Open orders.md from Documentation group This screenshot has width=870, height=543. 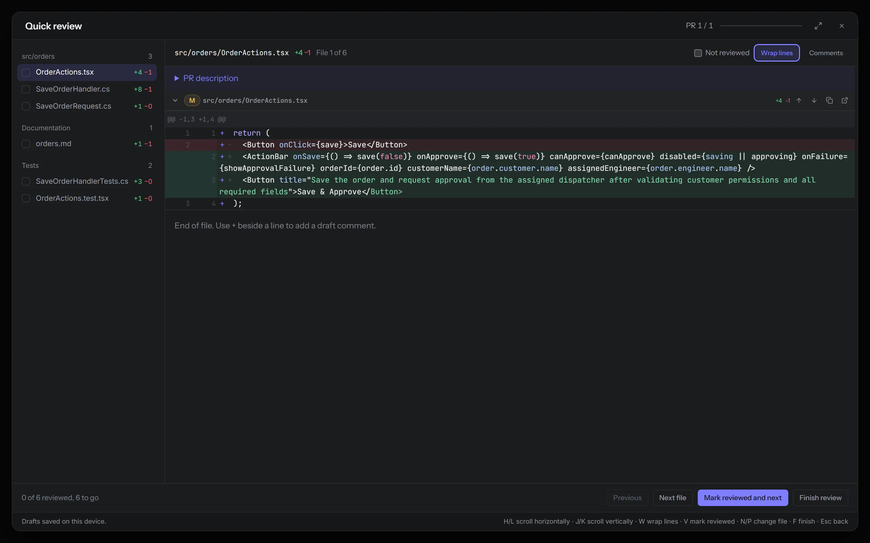coord(87,144)
